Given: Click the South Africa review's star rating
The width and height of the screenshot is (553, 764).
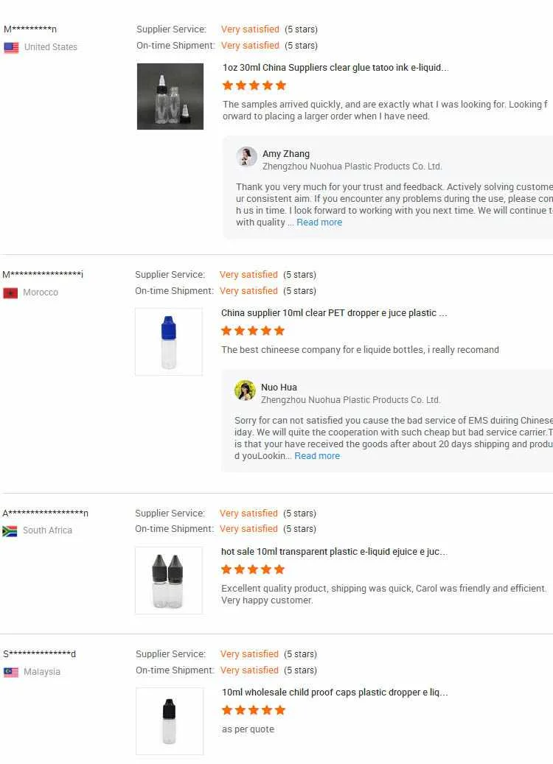Looking at the screenshot, I should [252, 570].
